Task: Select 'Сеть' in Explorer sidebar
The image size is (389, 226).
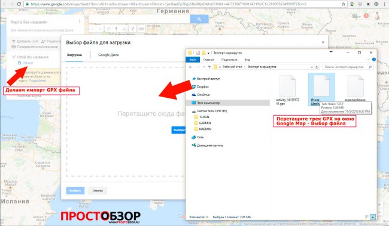Action: click(197, 137)
